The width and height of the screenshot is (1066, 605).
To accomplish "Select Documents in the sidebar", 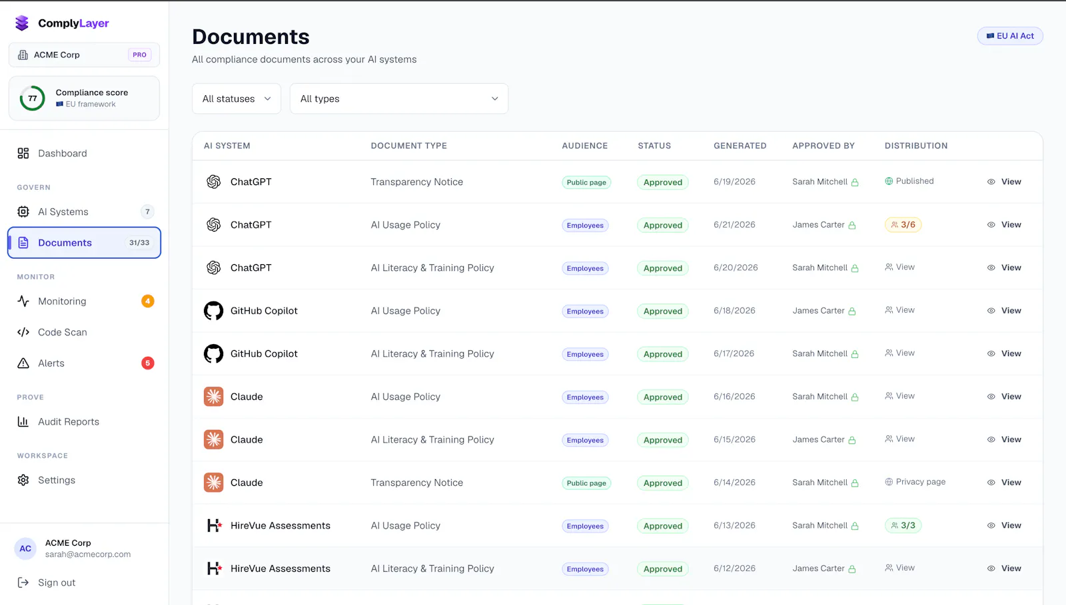I will pos(85,243).
